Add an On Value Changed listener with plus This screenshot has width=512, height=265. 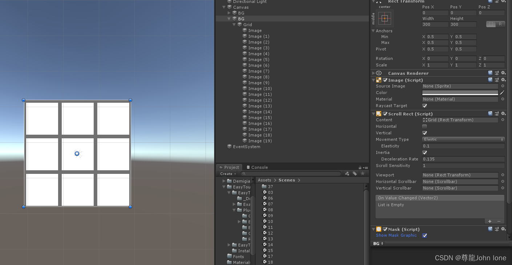click(490, 221)
